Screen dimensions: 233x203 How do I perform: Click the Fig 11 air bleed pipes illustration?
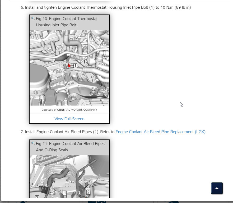click(69, 177)
